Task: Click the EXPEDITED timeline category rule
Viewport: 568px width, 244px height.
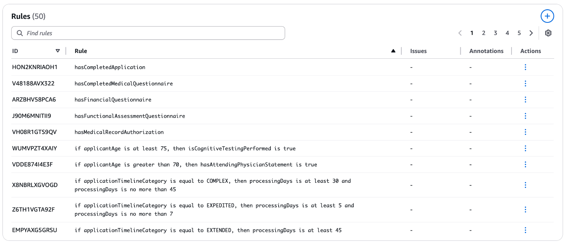Action: pyautogui.click(x=214, y=209)
